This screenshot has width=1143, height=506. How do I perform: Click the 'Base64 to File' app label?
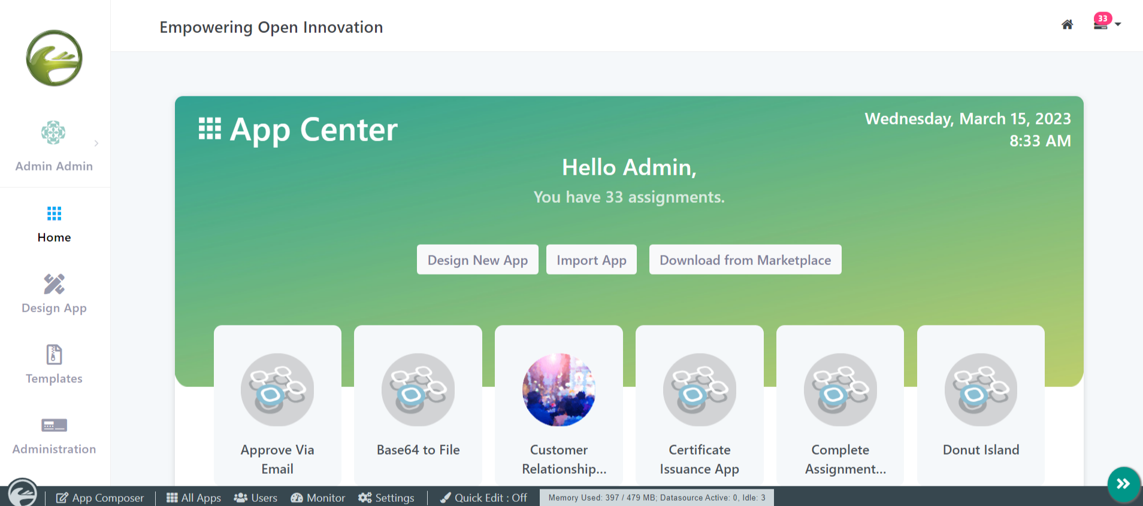(418, 450)
